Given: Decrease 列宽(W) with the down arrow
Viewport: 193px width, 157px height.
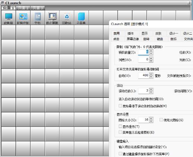Looking at the screenshot, I should tap(151, 61).
